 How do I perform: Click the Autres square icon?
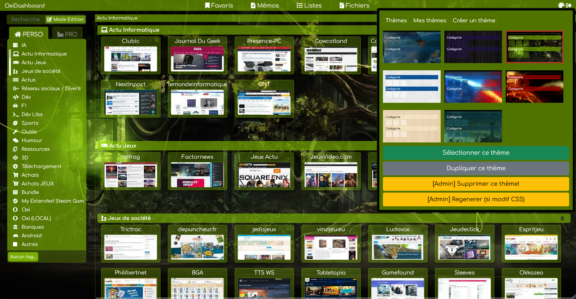[16, 244]
